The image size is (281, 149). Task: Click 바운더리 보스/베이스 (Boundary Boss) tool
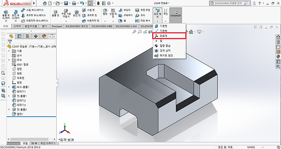(x=35, y=21)
